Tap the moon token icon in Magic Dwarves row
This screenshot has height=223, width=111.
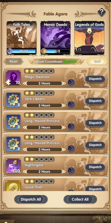[71, 83]
